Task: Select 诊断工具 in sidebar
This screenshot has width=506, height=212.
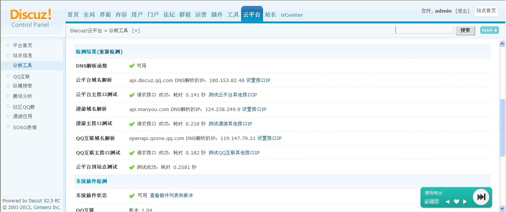Action: (23, 65)
